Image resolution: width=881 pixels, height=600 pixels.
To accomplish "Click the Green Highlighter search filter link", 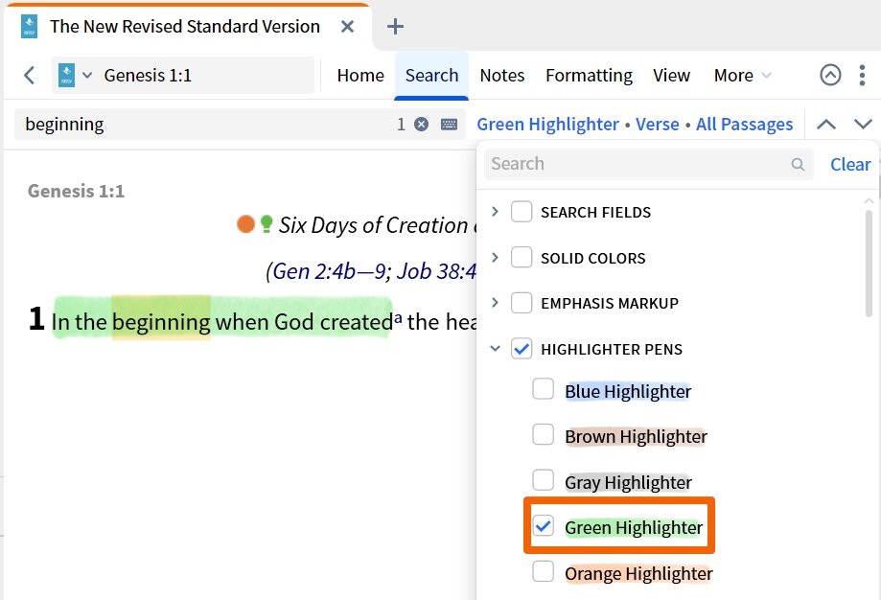I will [547, 125].
